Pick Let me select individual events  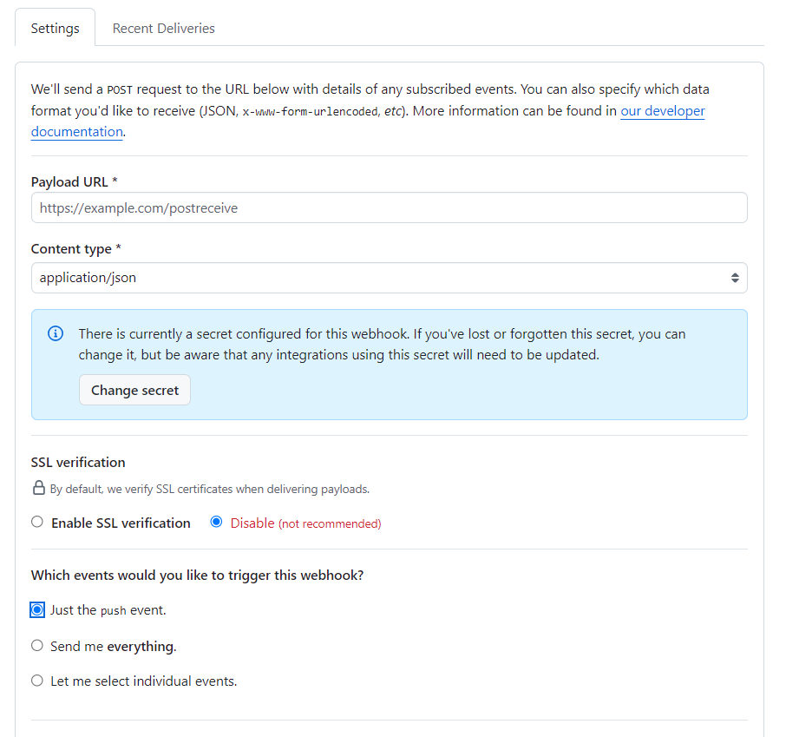(37, 681)
